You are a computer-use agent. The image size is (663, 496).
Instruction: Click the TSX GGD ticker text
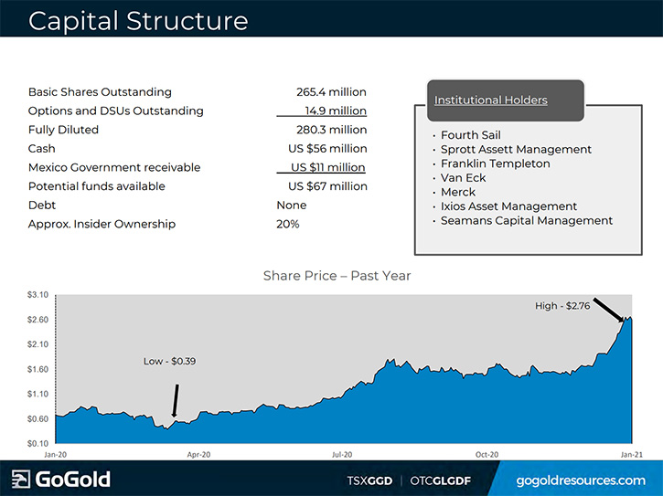(x=369, y=480)
